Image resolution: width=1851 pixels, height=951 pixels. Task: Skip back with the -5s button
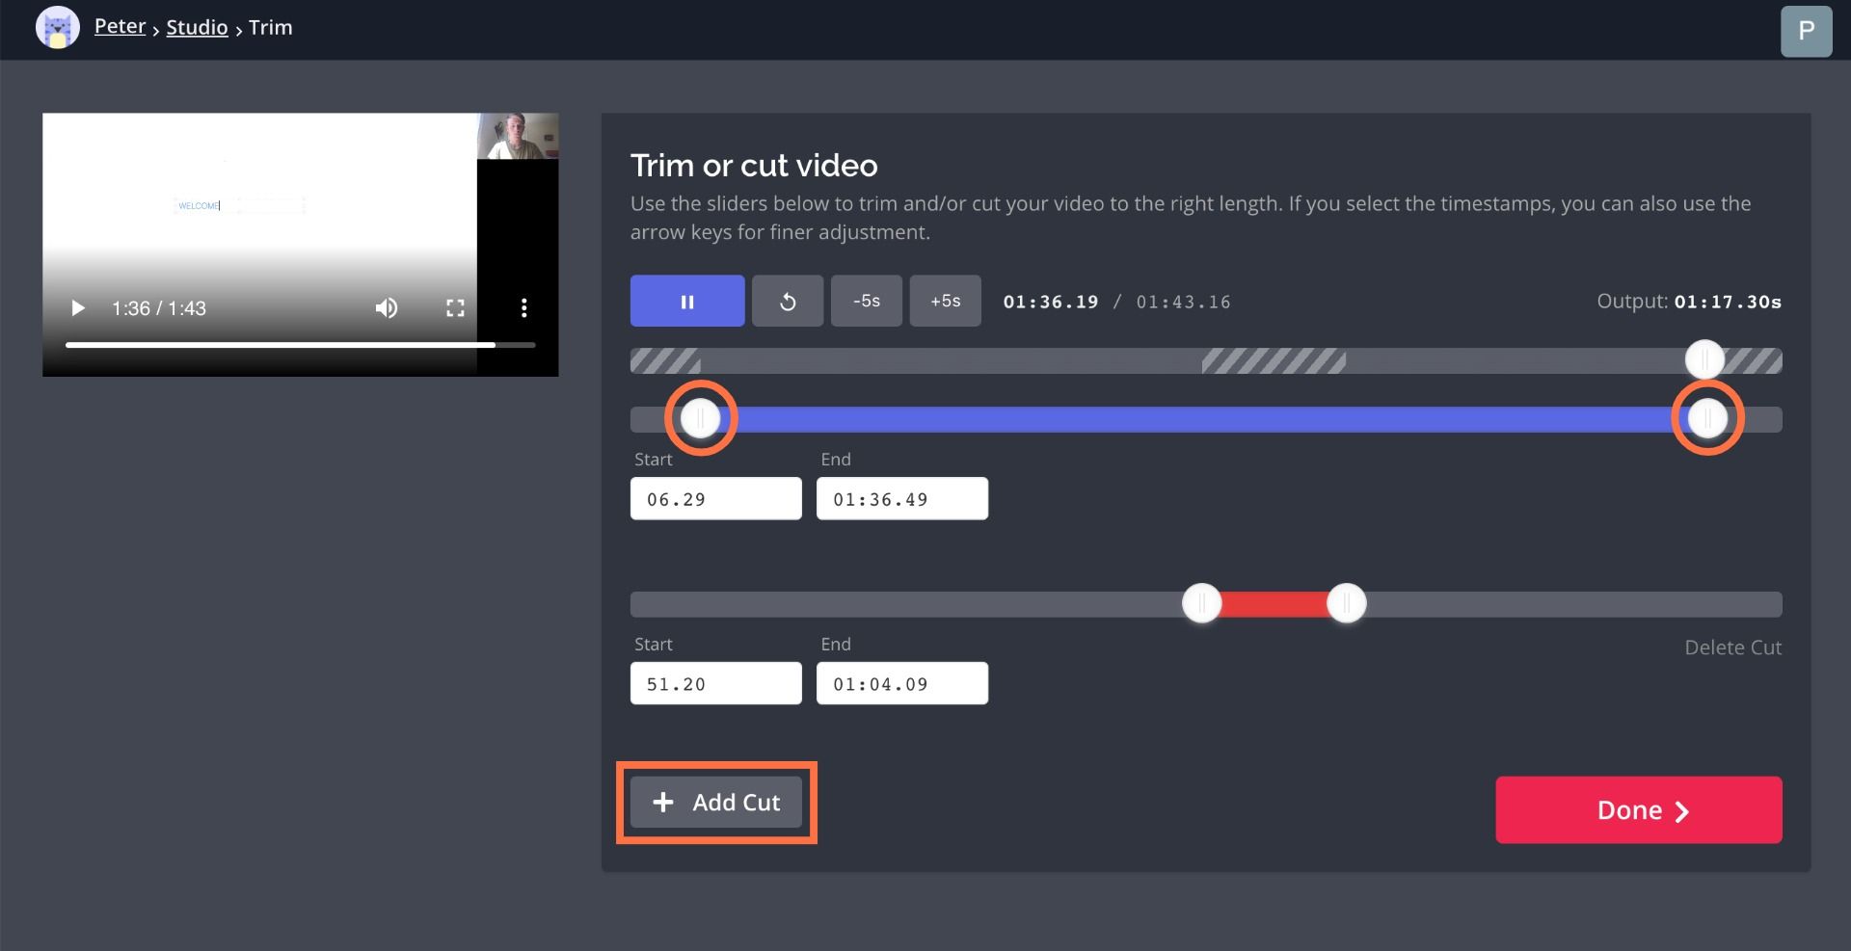point(866,302)
